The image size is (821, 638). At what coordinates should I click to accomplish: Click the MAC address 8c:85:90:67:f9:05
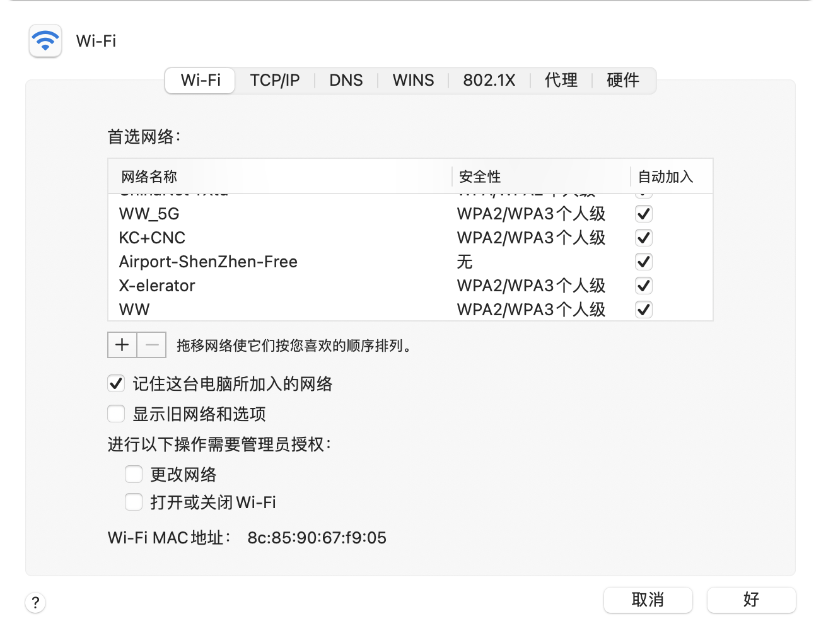pos(317,538)
